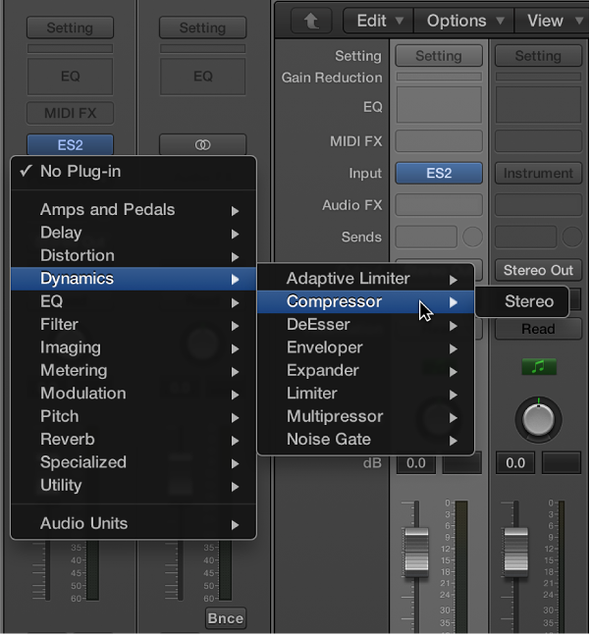Choose Adaptive Limiter in Dynamics submenu
The height and width of the screenshot is (636, 591).
pyautogui.click(x=365, y=279)
